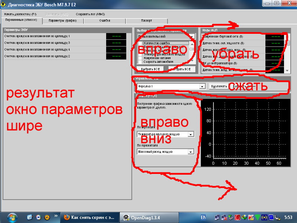Screen dimensions: 297x223
Task: Open the yellow wireless broadcast tray icon
Action: coord(264,217)
